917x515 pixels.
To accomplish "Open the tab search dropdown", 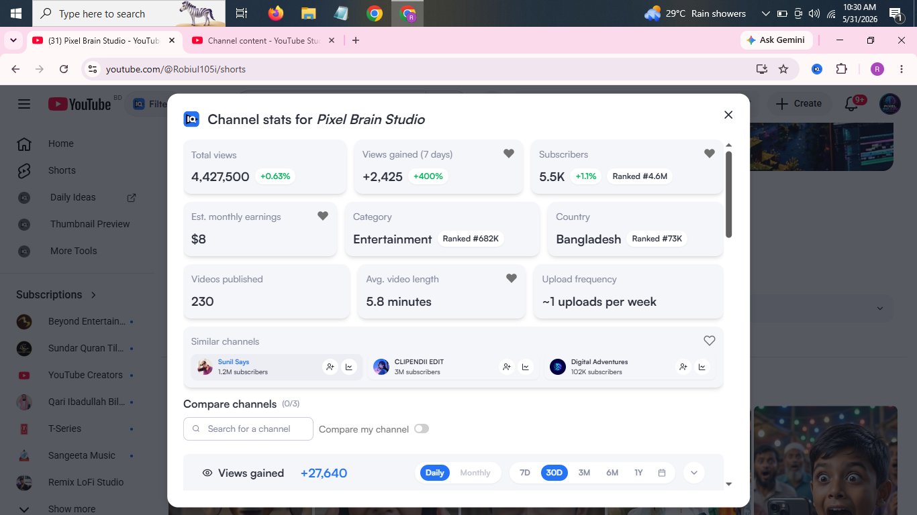I will (x=13, y=40).
